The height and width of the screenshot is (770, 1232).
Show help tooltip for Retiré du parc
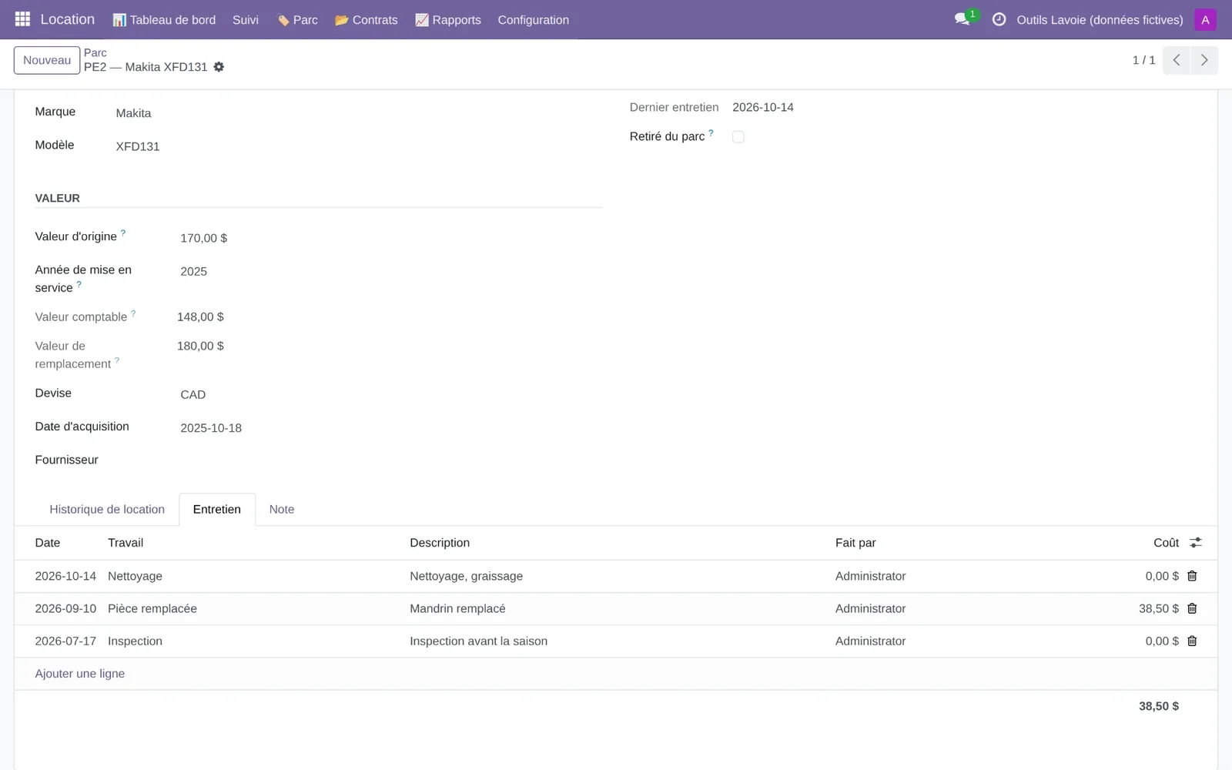click(711, 132)
